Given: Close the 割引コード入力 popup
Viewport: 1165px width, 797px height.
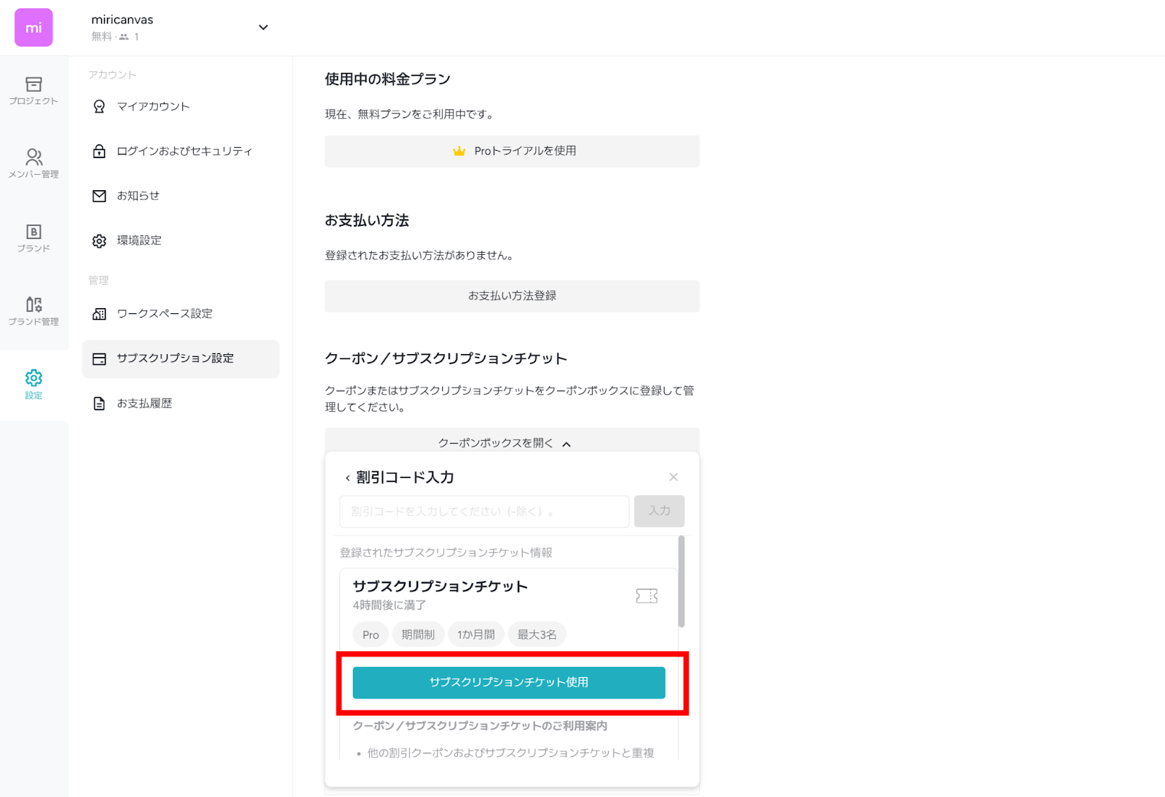Looking at the screenshot, I should tap(674, 477).
